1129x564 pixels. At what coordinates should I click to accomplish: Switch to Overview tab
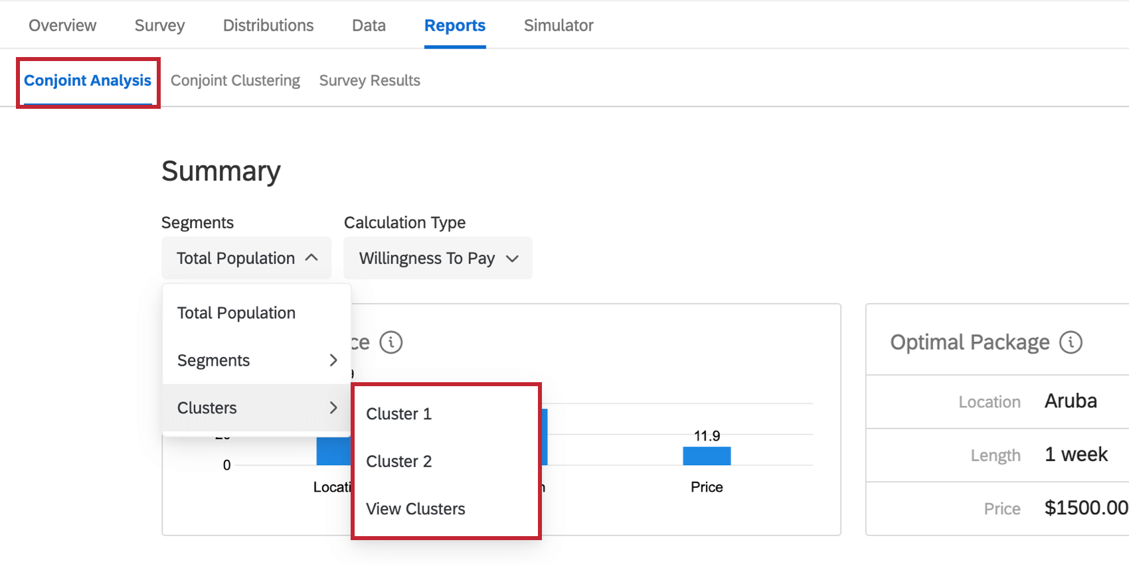[x=62, y=25]
